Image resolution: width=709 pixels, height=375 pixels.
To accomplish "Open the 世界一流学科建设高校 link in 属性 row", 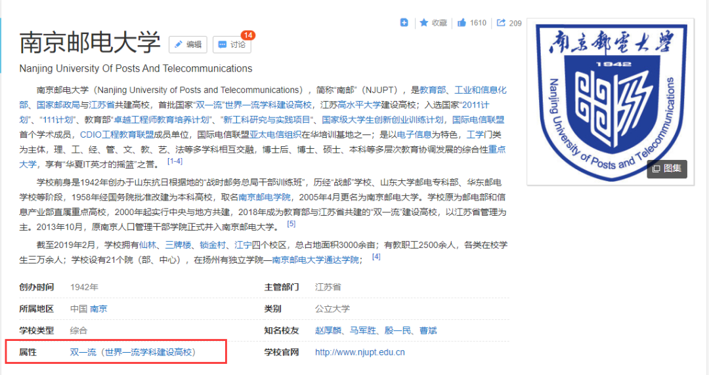I will coord(148,352).
